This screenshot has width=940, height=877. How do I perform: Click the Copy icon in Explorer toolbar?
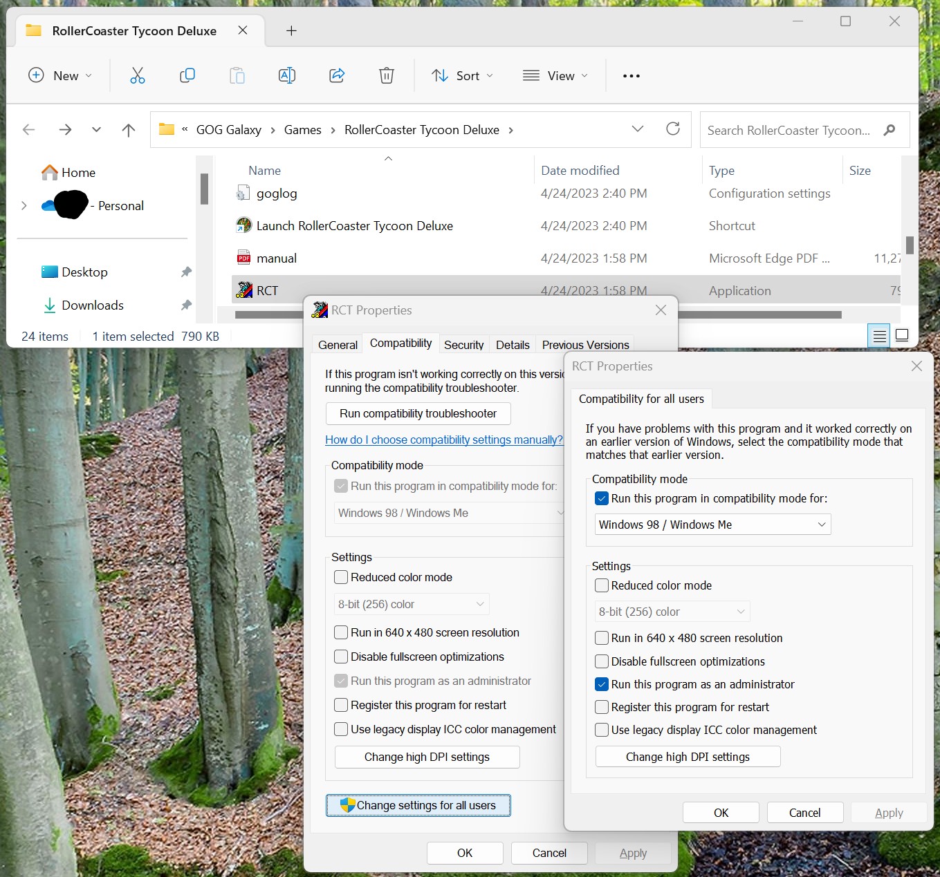187,75
